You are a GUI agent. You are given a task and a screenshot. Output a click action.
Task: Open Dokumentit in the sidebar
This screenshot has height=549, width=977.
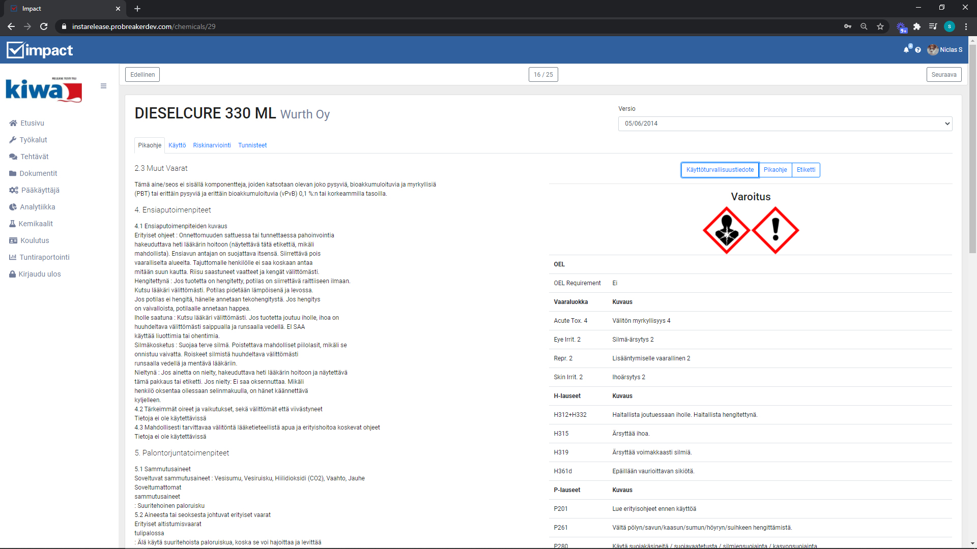(x=38, y=173)
